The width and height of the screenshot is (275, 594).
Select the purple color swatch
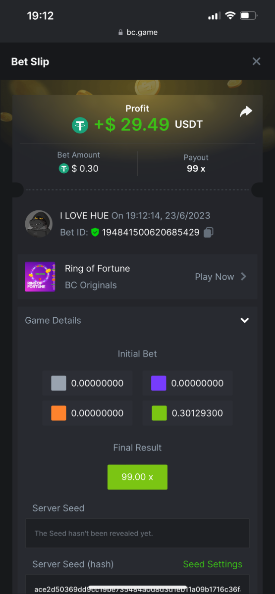click(x=159, y=383)
